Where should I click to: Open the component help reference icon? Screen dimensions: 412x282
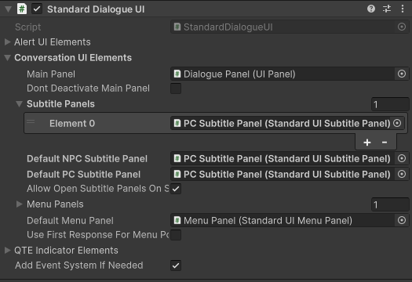coord(371,9)
